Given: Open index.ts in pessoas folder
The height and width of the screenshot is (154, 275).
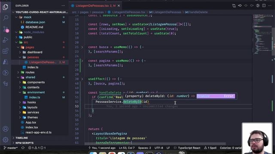Looking at the screenshot, I should [x=33, y=67].
